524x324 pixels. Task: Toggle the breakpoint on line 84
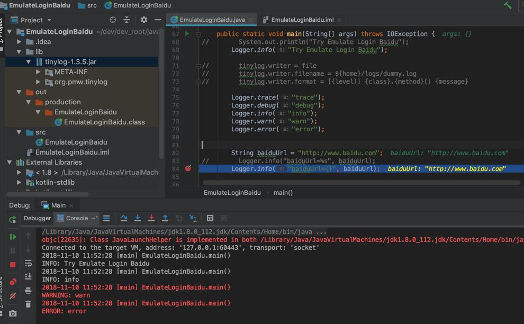point(188,169)
